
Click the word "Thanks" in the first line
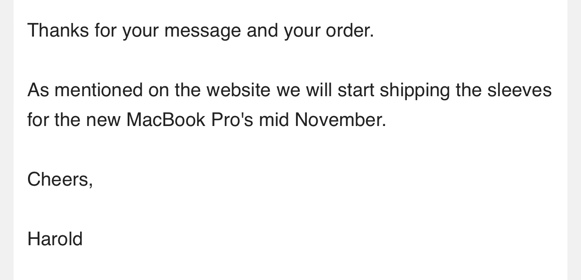(58, 31)
